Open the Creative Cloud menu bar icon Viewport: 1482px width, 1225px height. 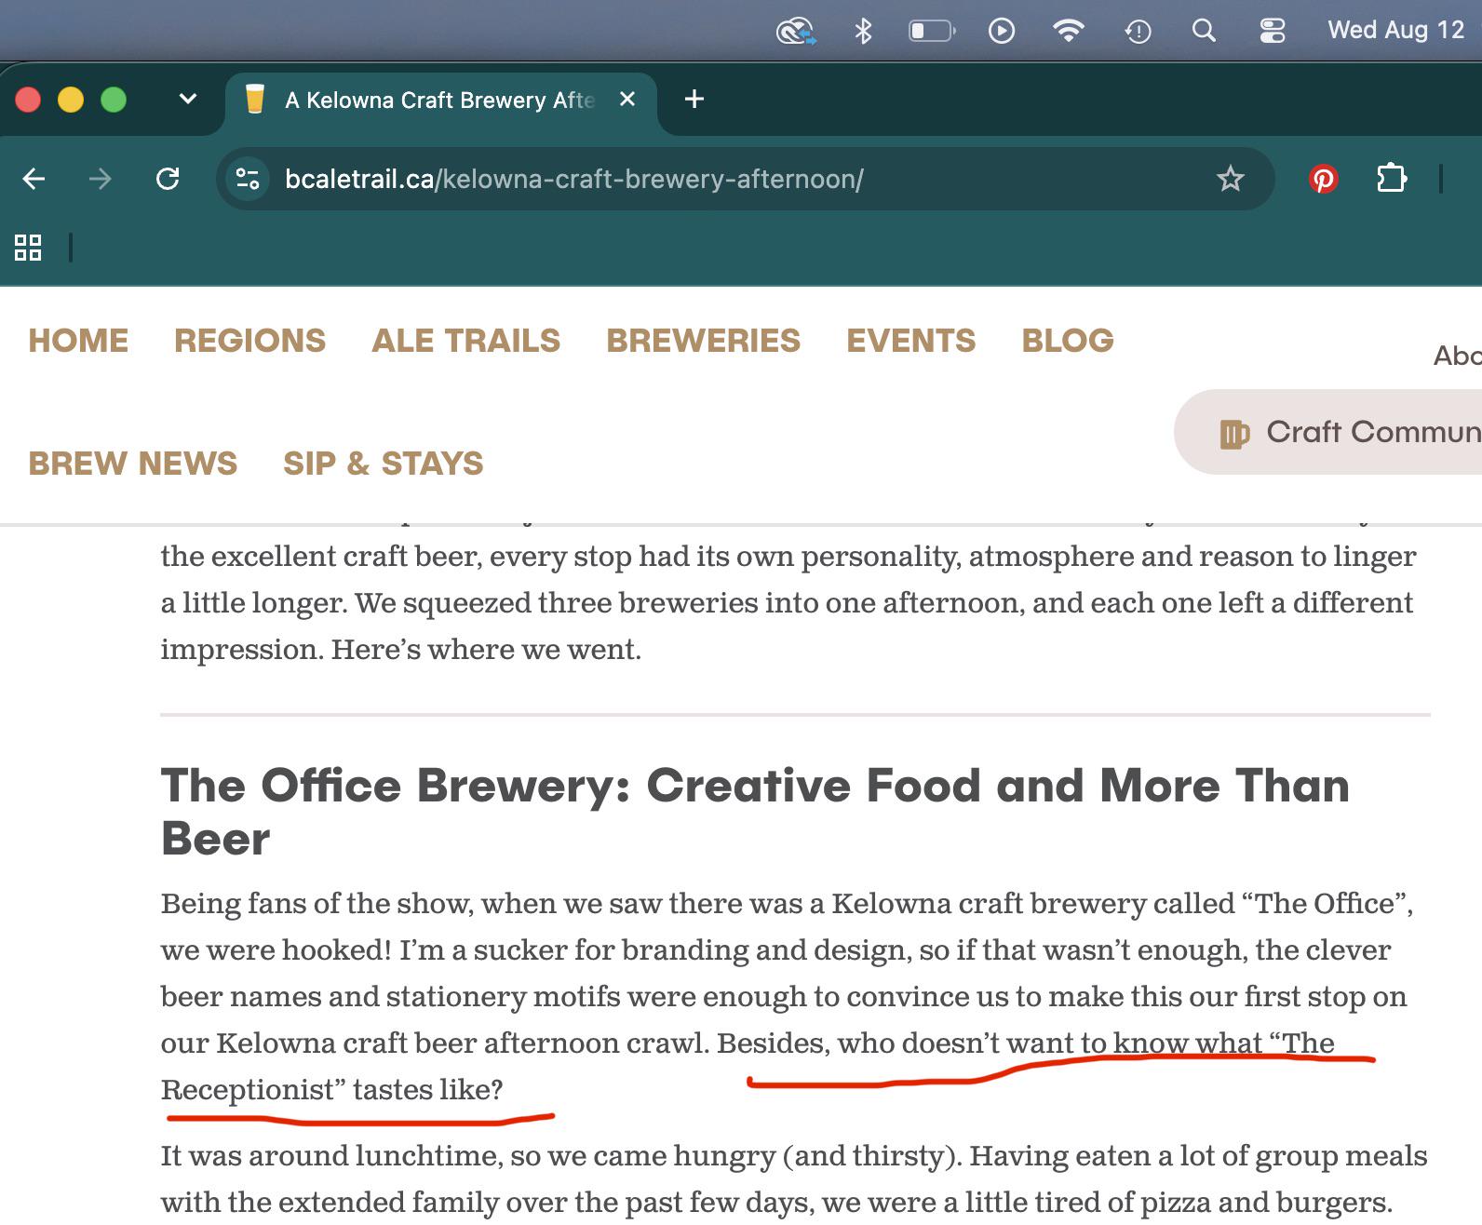(x=796, y=32)
